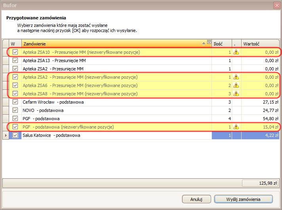
Task: Open filter icon in Zamówienie column header
Action: (209, 42)
